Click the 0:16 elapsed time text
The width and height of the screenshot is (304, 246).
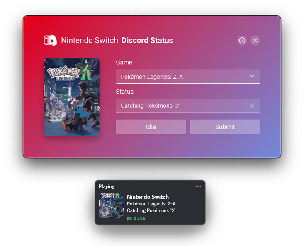[139, 219]
